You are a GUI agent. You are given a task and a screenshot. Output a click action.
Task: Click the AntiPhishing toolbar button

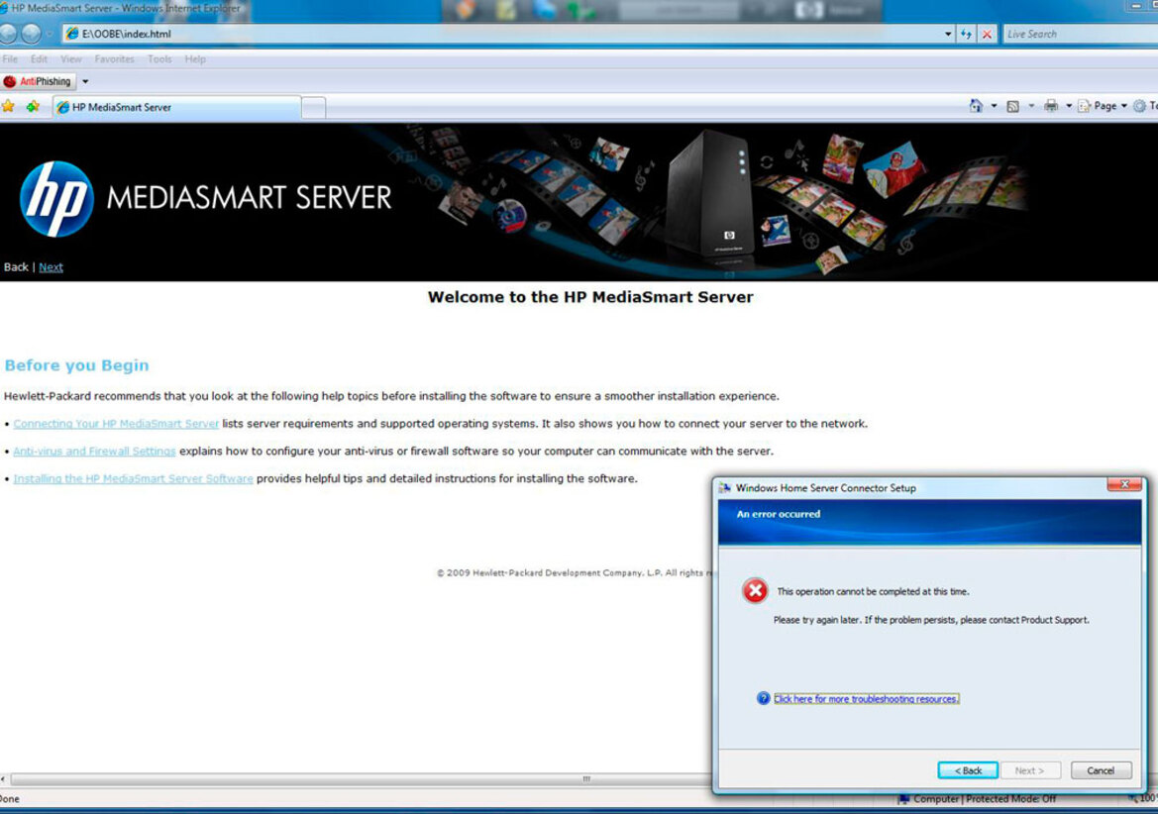click(39, 81)
